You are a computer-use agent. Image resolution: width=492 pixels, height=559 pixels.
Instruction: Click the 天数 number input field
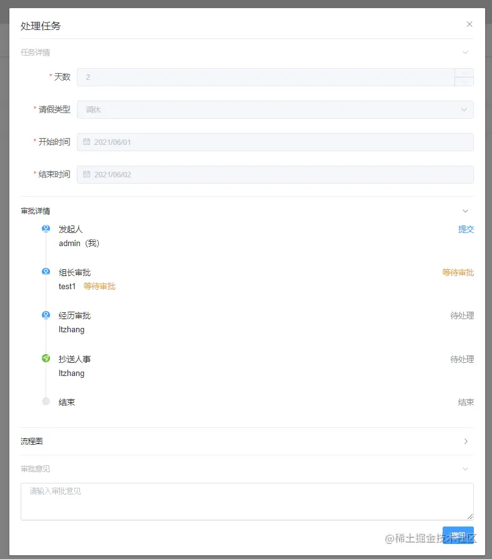click(266, 77)
